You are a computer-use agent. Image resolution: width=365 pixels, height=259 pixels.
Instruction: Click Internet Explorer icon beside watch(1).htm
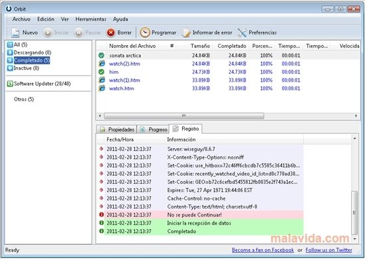coord(102,80)
